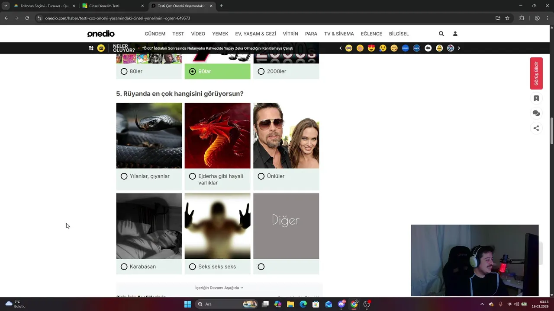Open Windows Start menu
This screenshot has height=311, width=554.
coord(187,304)
